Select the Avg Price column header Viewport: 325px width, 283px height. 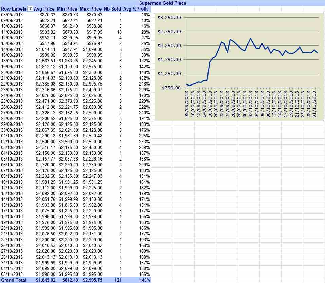click(x=44, y=9)
